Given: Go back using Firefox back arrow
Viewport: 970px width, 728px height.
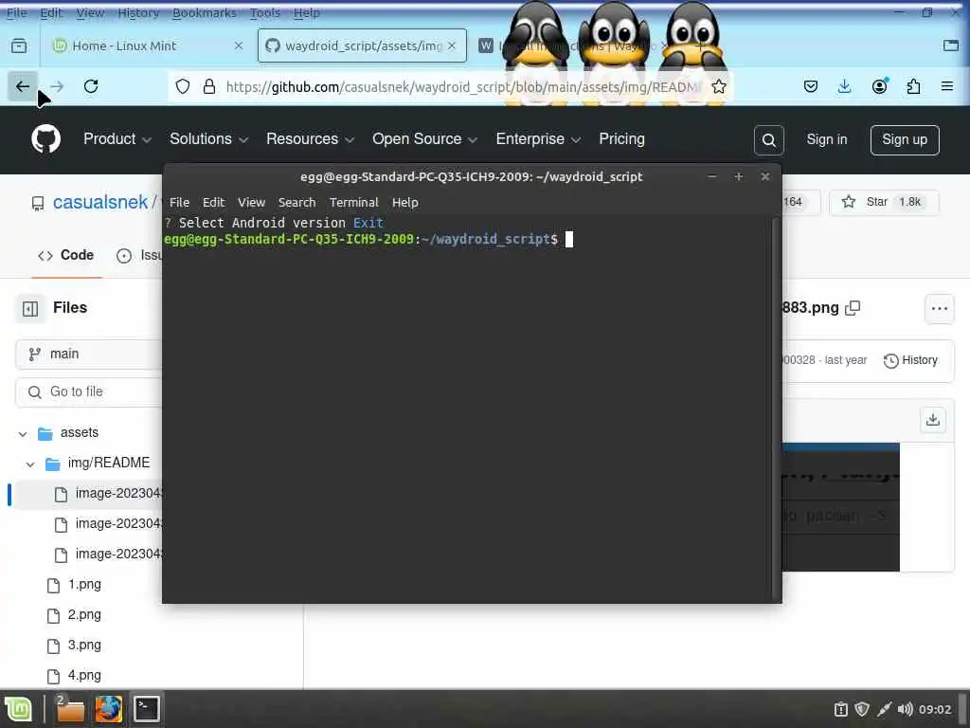Looking at the screenshot, I should pyautogui.click(x=23, y=86).
